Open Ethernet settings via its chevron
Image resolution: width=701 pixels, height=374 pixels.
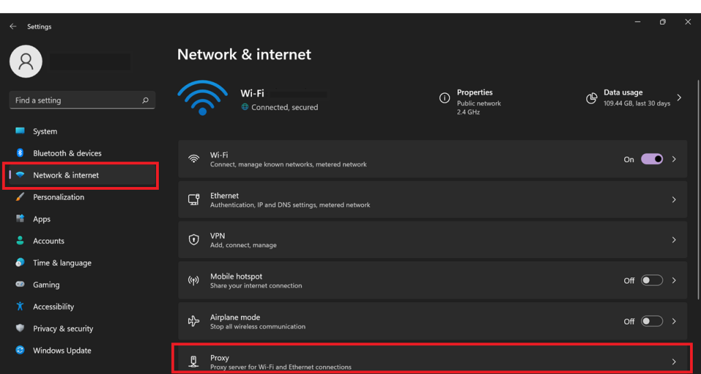pyautogui.click(x=674, y=199)
